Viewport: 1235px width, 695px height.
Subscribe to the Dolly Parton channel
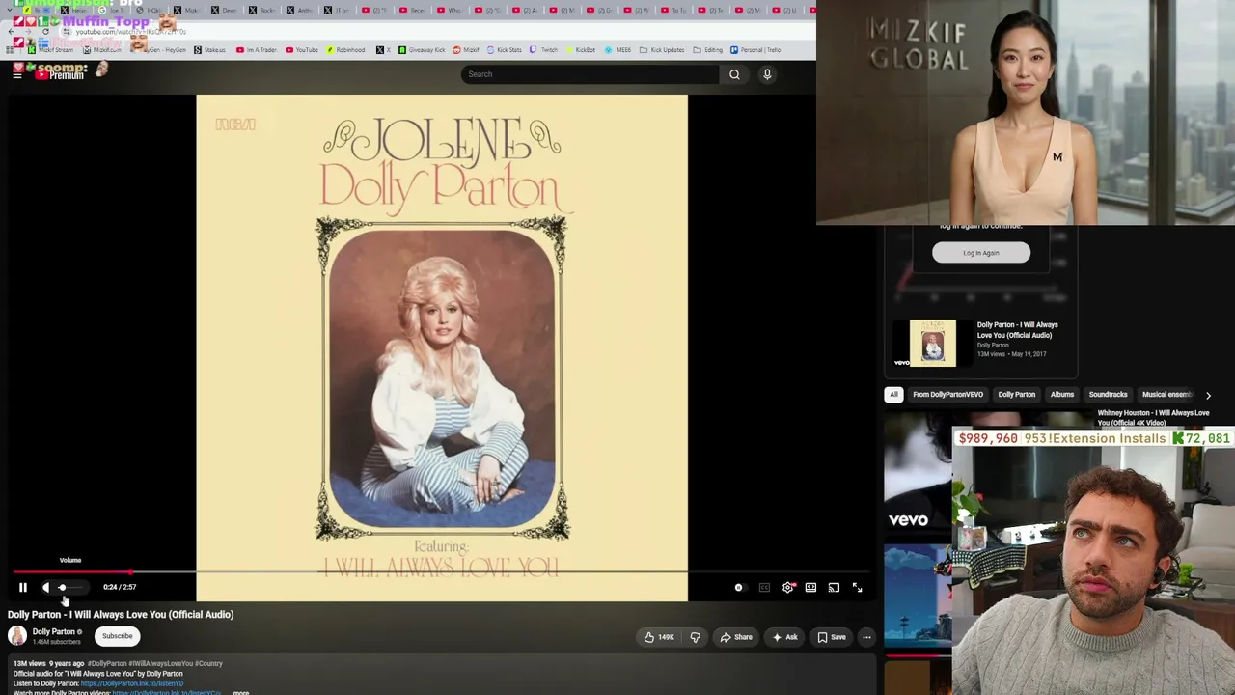point(118,636)
